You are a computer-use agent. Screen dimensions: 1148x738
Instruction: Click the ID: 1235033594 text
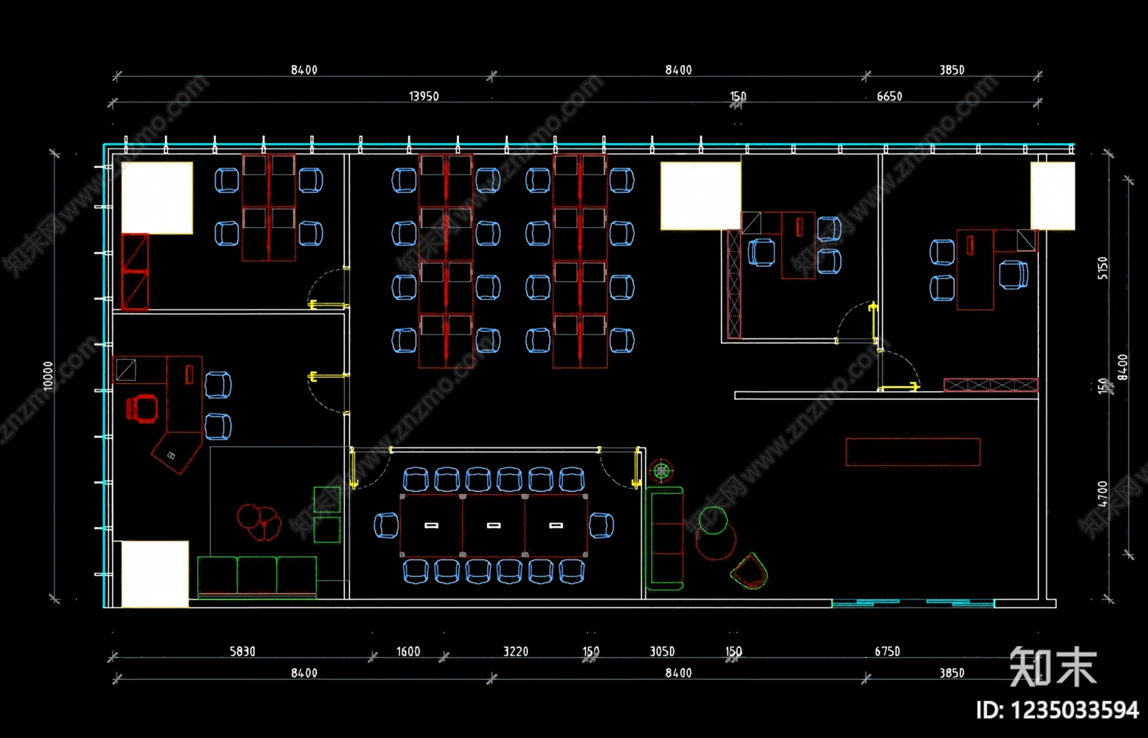tap(1057, 710)
